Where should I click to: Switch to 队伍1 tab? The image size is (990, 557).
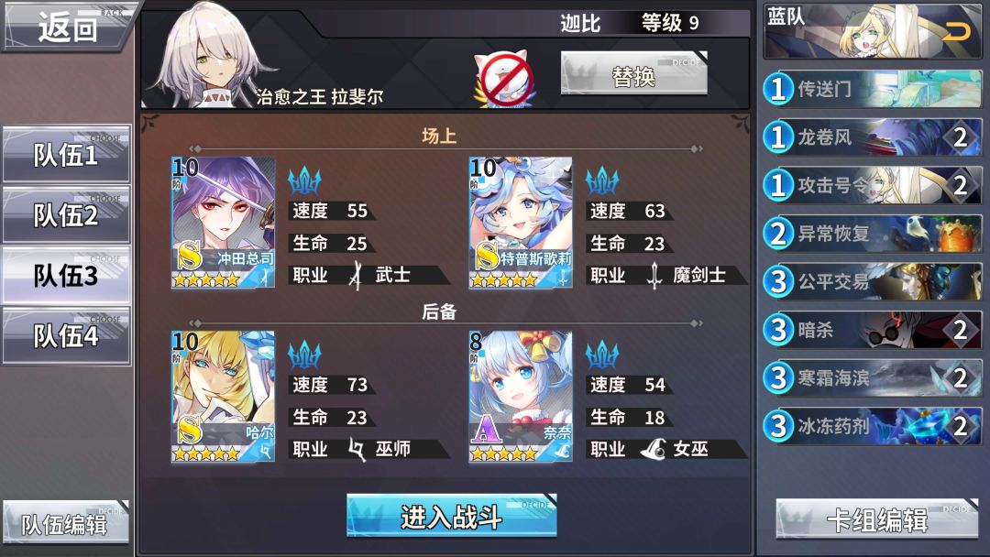click(66, 154)
